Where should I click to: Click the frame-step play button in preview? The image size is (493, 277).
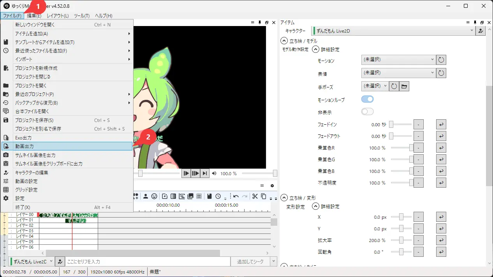(195, 173)
